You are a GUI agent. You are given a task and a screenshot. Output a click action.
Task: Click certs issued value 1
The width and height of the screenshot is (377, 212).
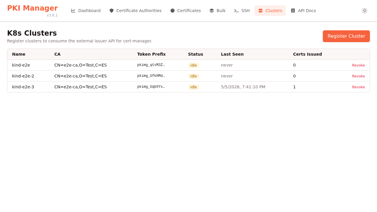click(294, 87)
